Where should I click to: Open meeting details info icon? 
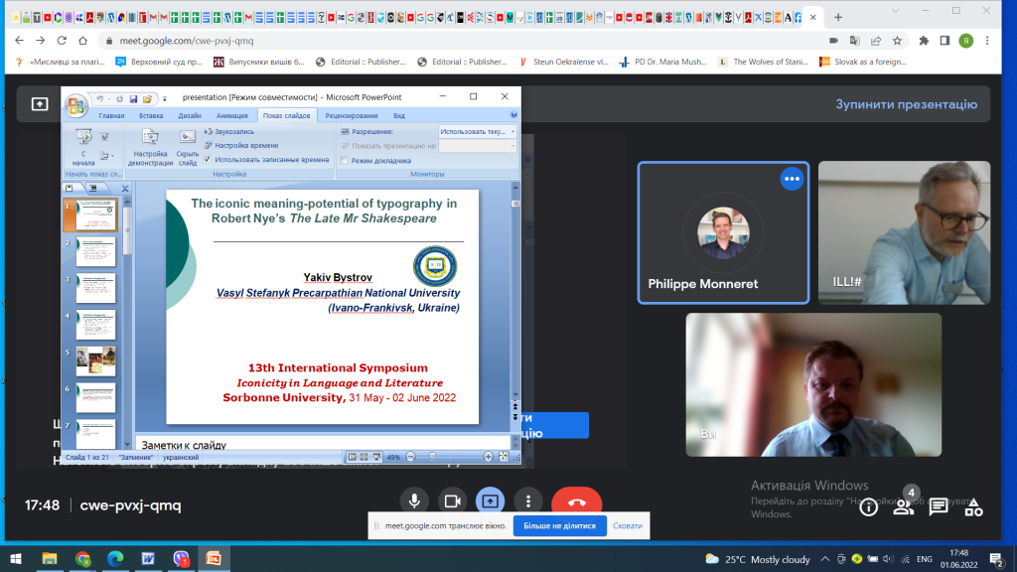click(x=868, y=507)
